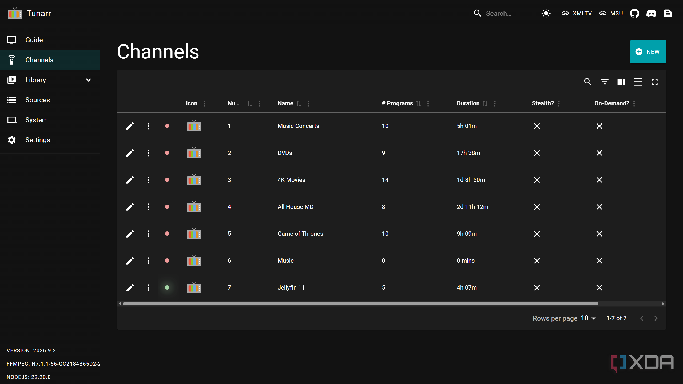
Task: Sort by # Programs column arrows
Action: 418,103
